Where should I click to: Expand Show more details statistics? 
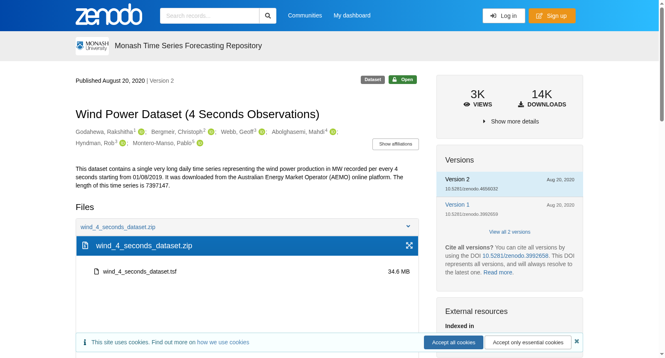[x=511, y=121]
